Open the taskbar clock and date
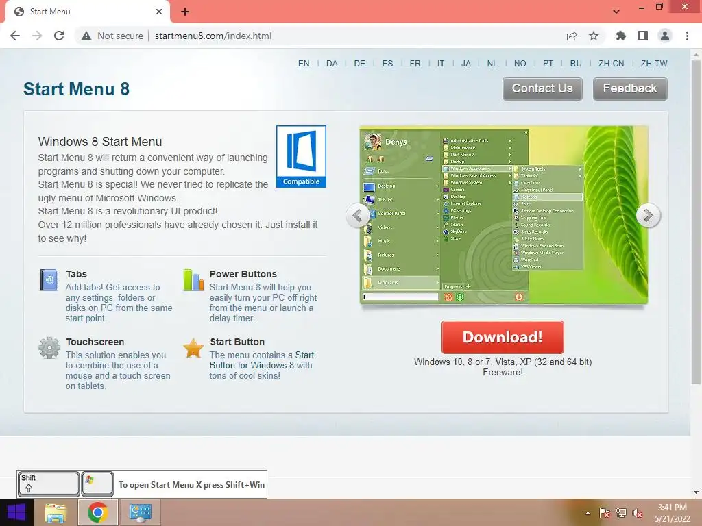Viewport: 702px width, 526px height. coord(672,513)
